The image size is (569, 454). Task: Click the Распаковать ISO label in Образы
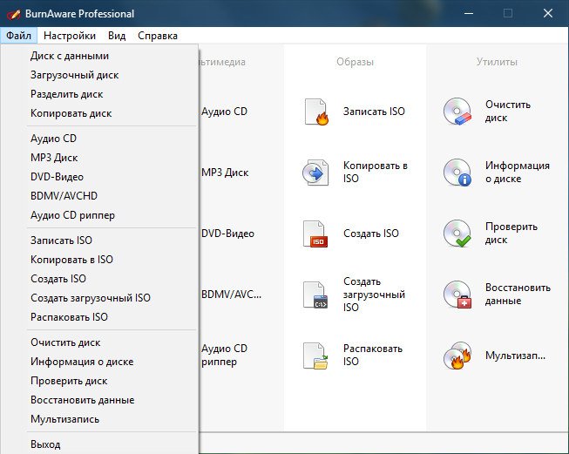coord(373,355)
